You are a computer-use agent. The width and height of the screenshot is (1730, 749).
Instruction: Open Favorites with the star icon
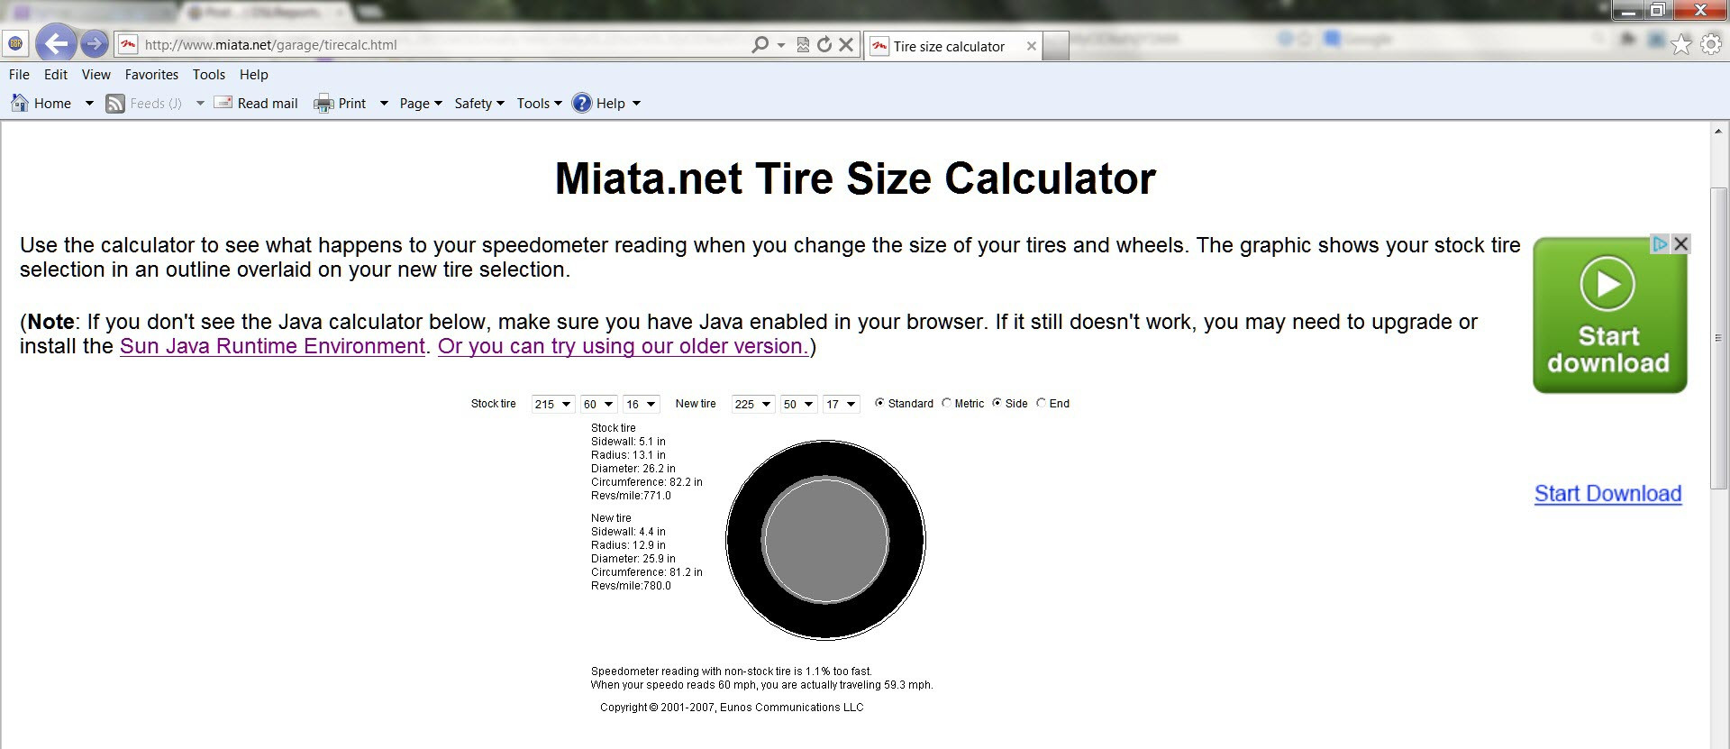pos(1681,44)
